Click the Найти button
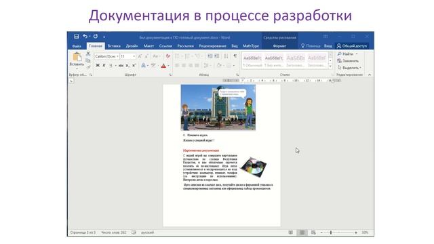 click(x=348, y=54)
